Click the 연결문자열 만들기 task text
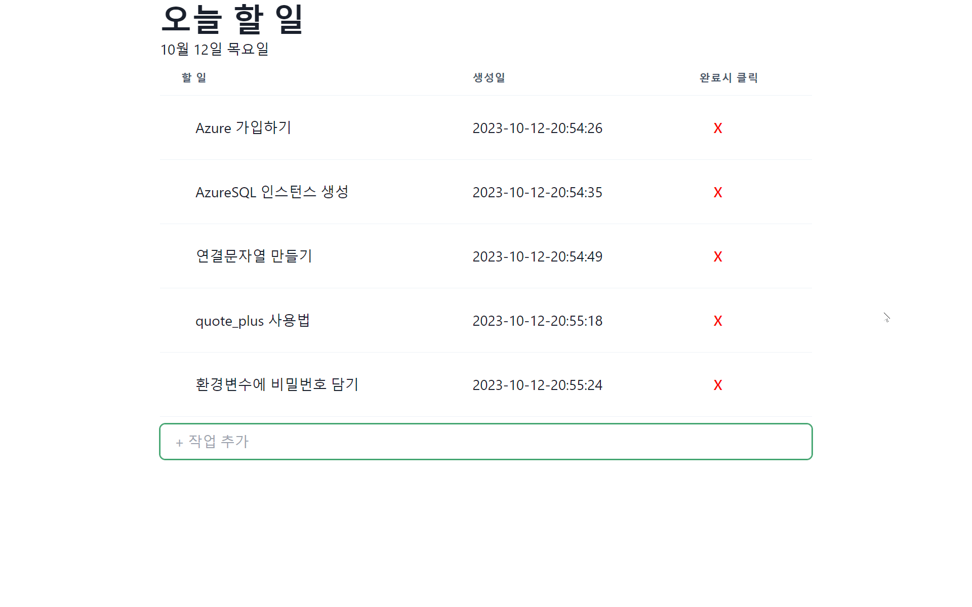Image resolution: width=972 pixels, height=607 pixels. point(254,256)
